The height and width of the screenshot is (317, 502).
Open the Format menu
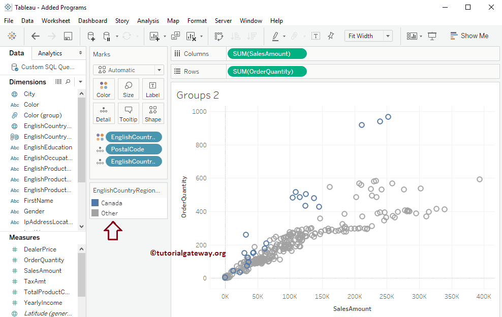click(197, 21)
